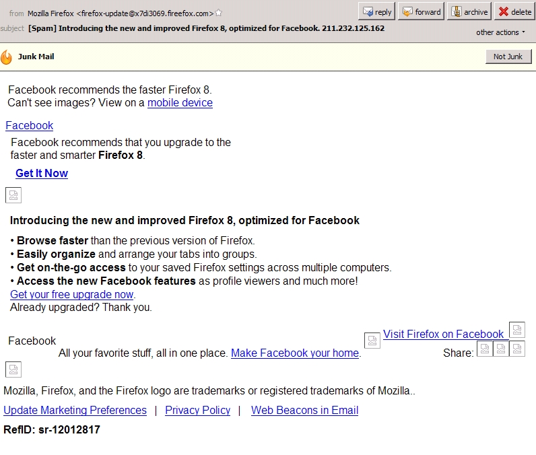Click broken image left of Visit Firefox
The width and height of the screenshot is (536, 455).
tap(372, 341)
